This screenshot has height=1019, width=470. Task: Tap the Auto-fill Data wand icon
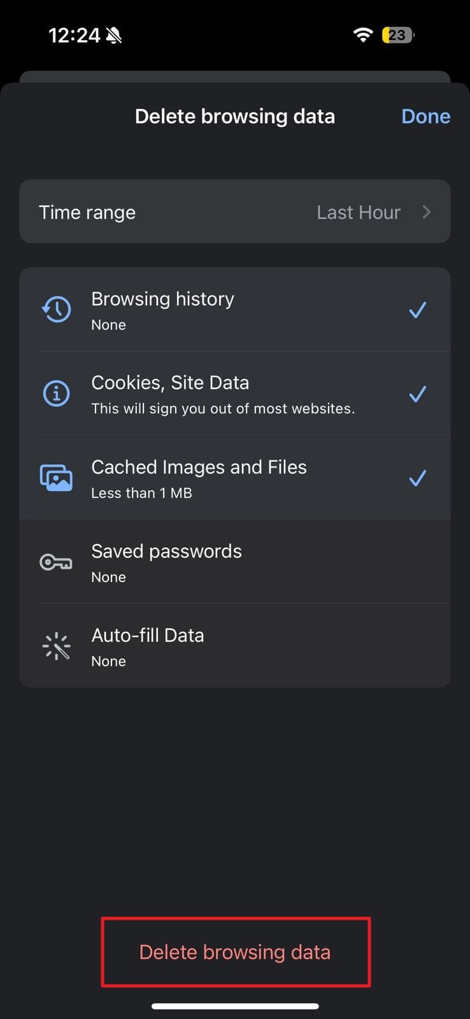[56, 645]
